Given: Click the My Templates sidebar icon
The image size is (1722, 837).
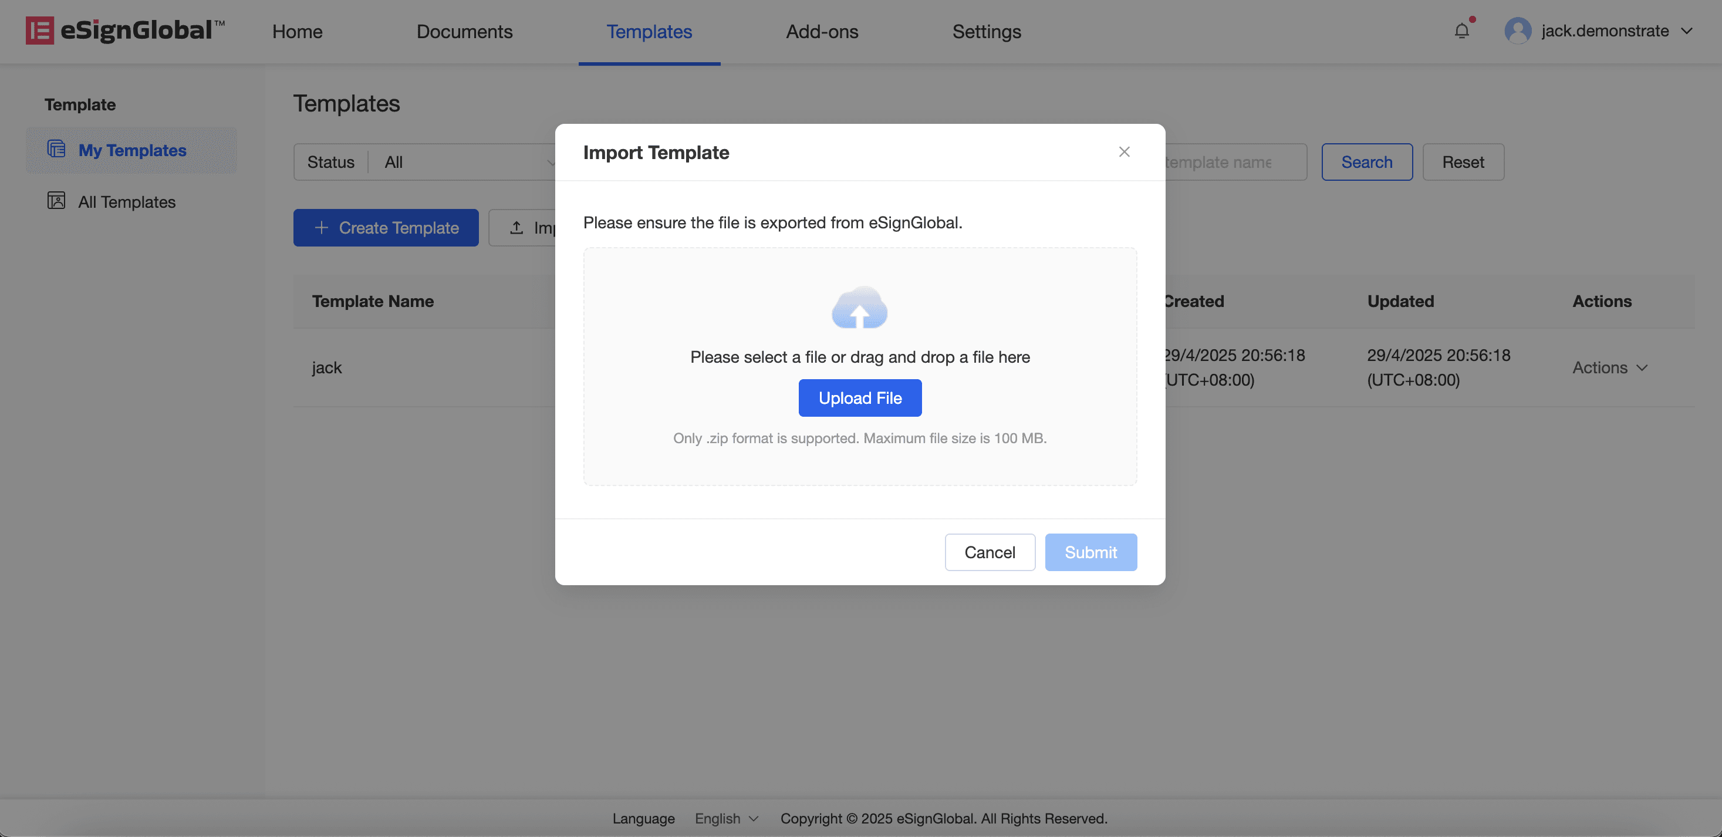Looking at the screenshot, I should (56, 149).
